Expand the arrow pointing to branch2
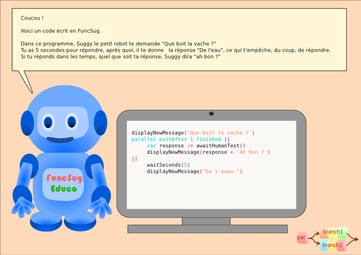This screenshot has width=361, height=255. pyautogui.click(x=316, y=243)
